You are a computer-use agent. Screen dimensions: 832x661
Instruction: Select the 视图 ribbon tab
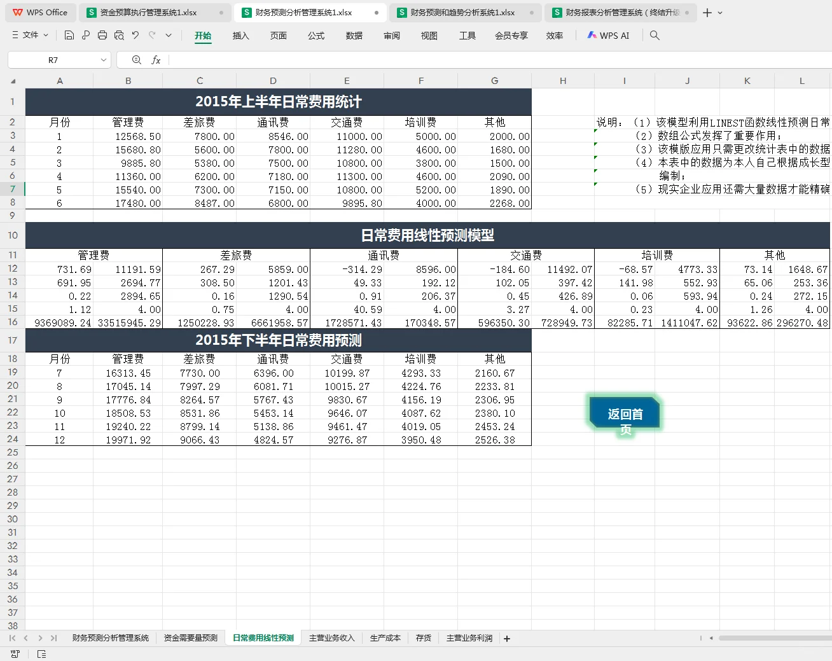tap(429, 36)
